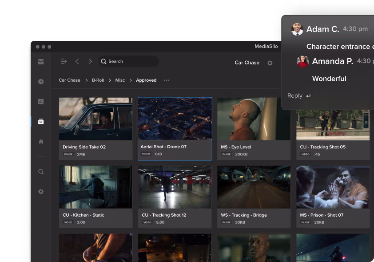Open the recent activity clock icon
This screenshot has width=374, height=262.
(41, 82)
